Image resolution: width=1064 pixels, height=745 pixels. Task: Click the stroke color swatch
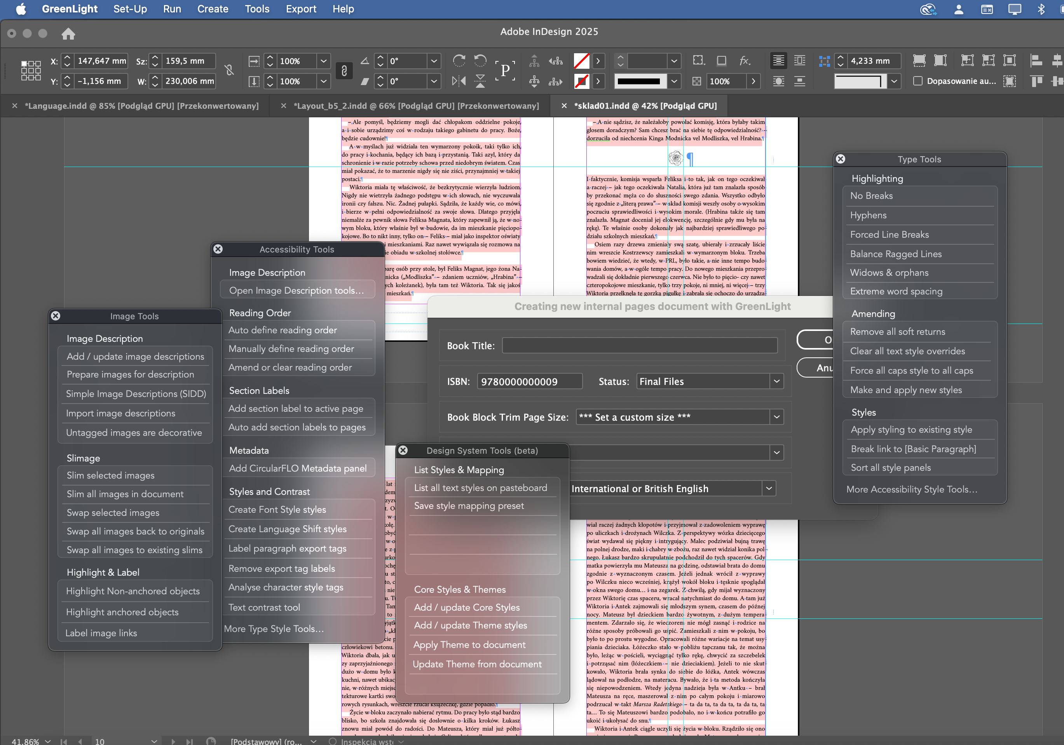coord(582,81)
